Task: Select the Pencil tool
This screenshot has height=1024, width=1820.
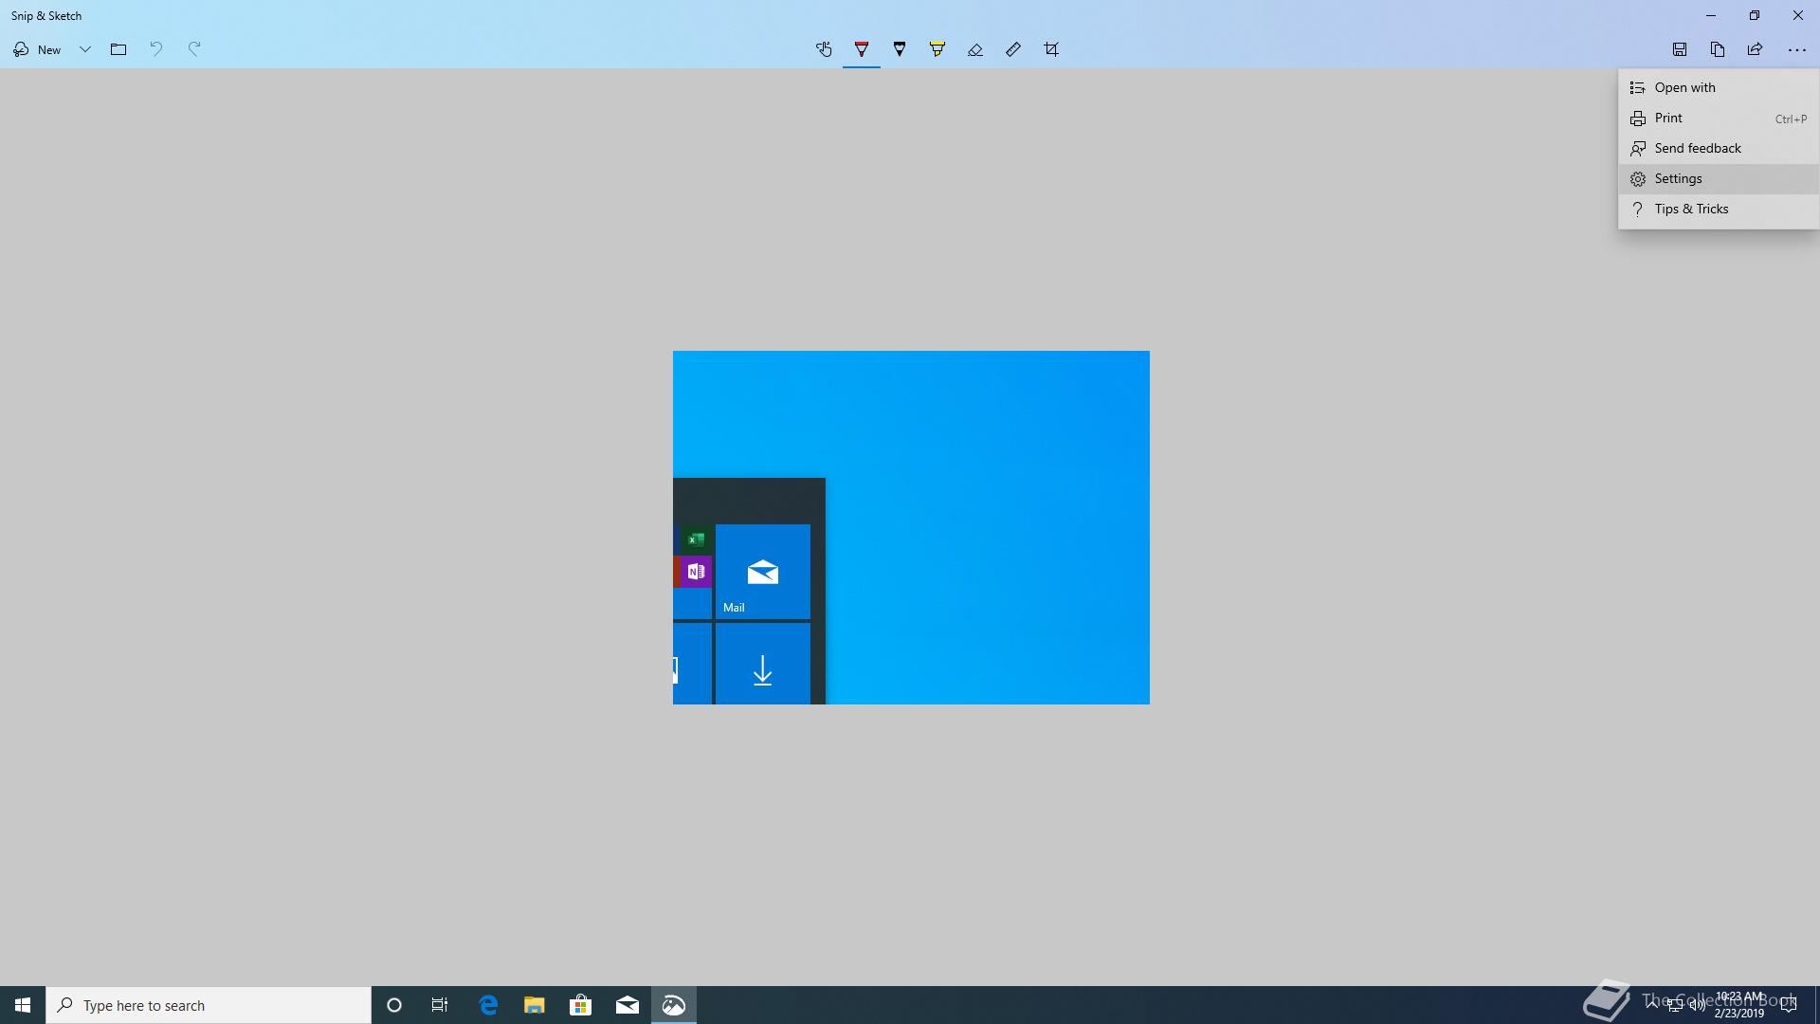Action: pos(900,49)
